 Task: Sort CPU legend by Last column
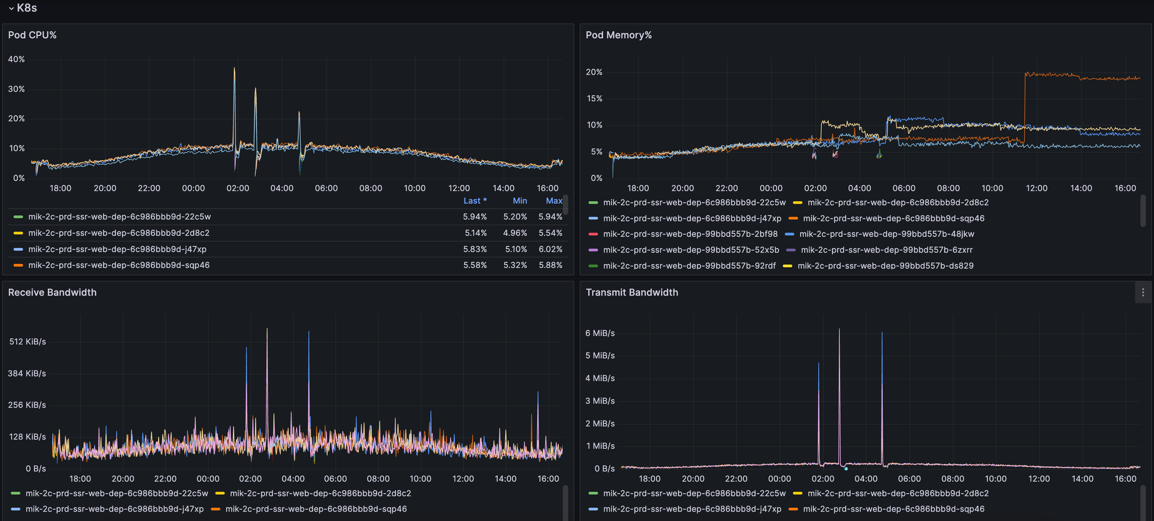pos(474,201)
